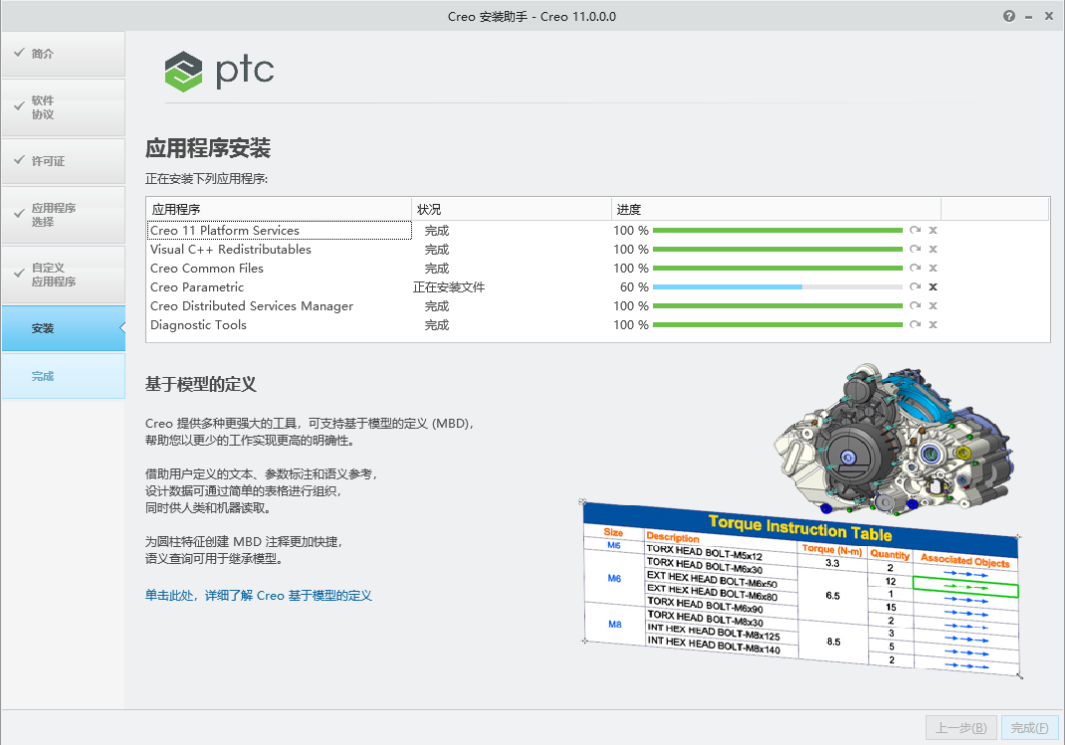
Task: Click retry icon for Creo Distributed Services Manager
Action: [x=915, y=306]
